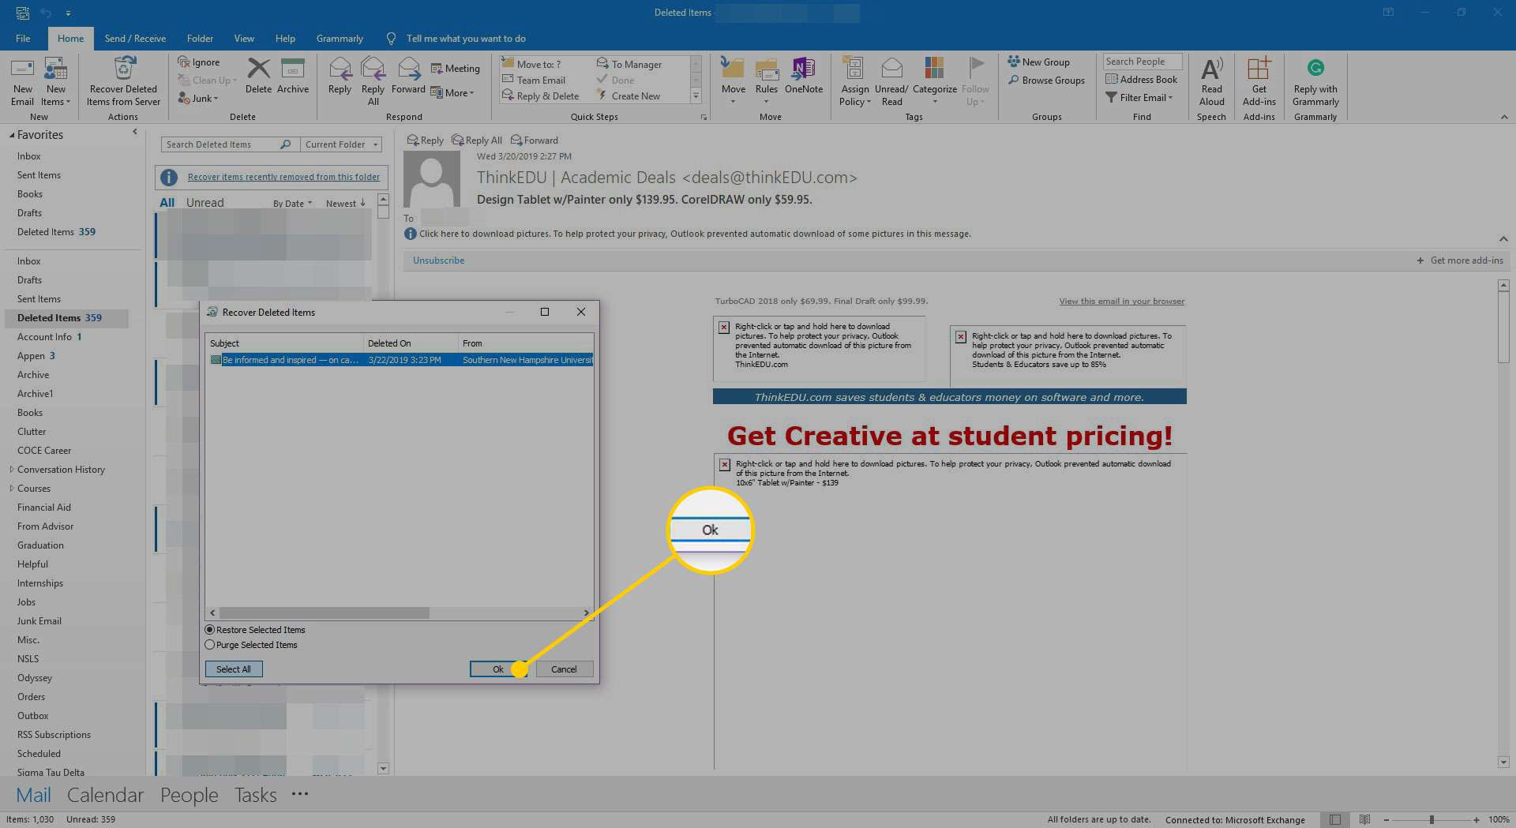Open the Clean Up dropdown
Image resolution: width=1516 pixels, height=828 pixels.
pos(207,81)
